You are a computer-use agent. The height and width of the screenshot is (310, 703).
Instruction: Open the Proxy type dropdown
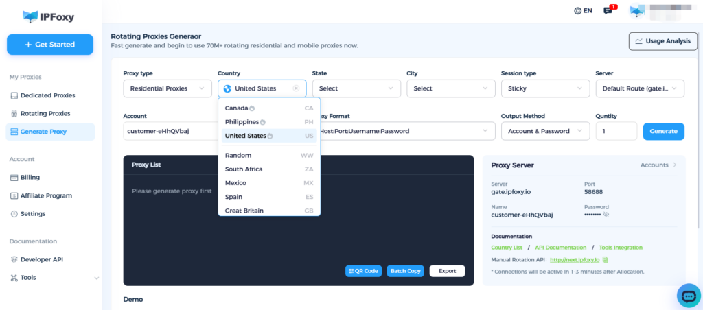coord(167,88)
